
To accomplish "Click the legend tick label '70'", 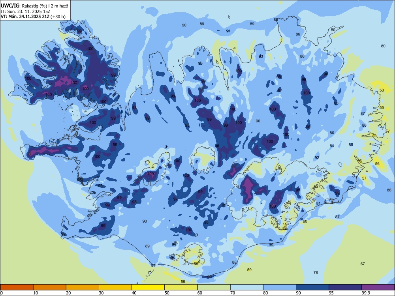I will point(233,293).
